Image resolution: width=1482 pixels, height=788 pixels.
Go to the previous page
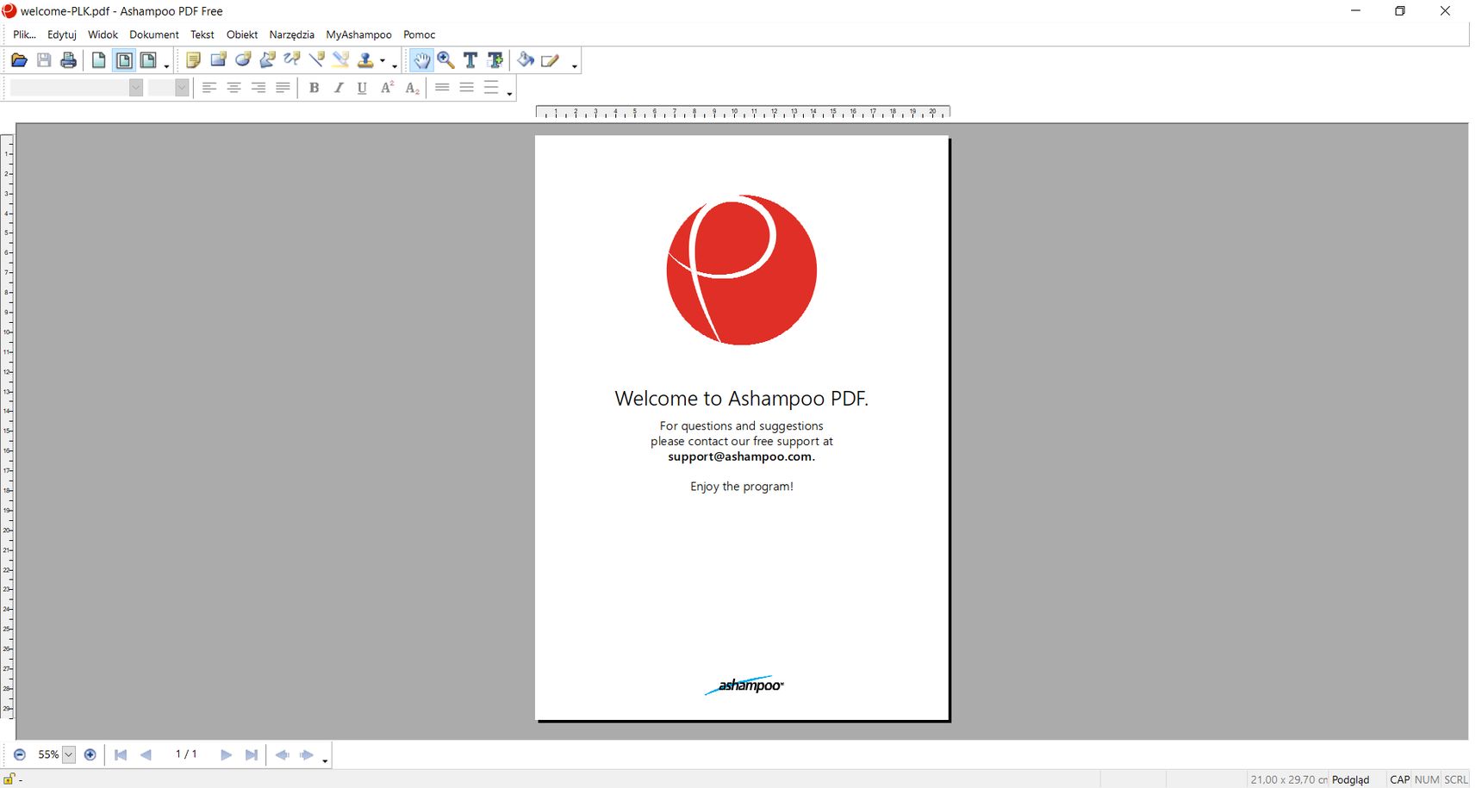146,754
